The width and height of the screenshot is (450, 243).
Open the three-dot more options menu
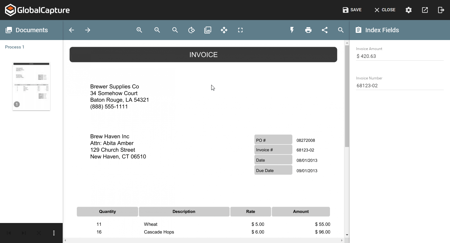(54, 233)
